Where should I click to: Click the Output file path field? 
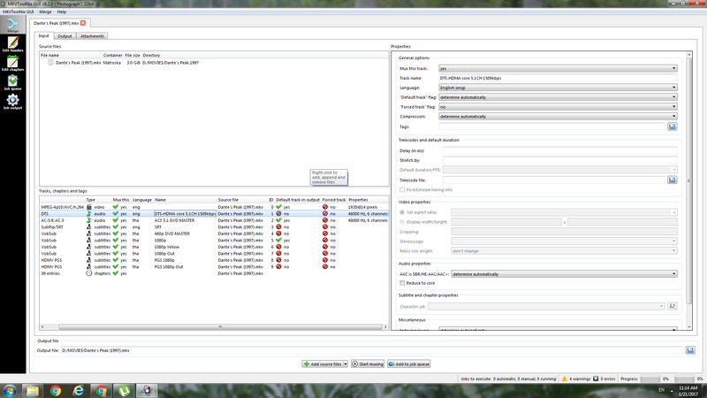coord(372,350)
